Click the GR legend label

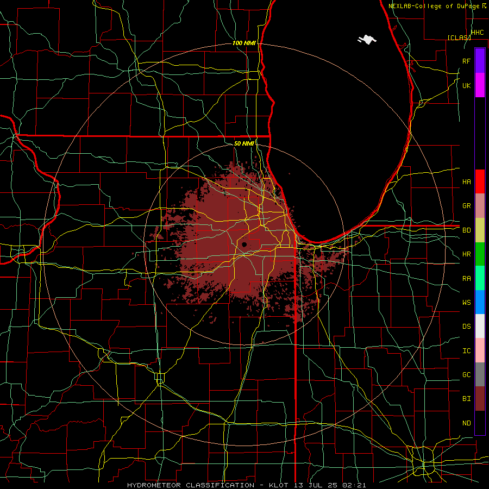click(467, 206)
